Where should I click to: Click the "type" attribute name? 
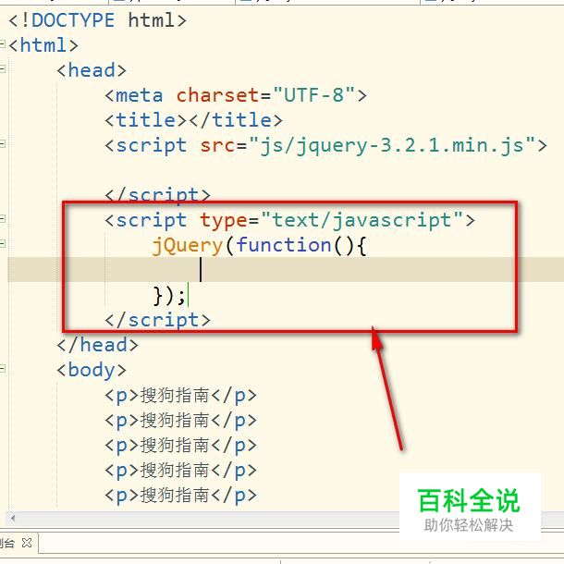click(224, 220)
